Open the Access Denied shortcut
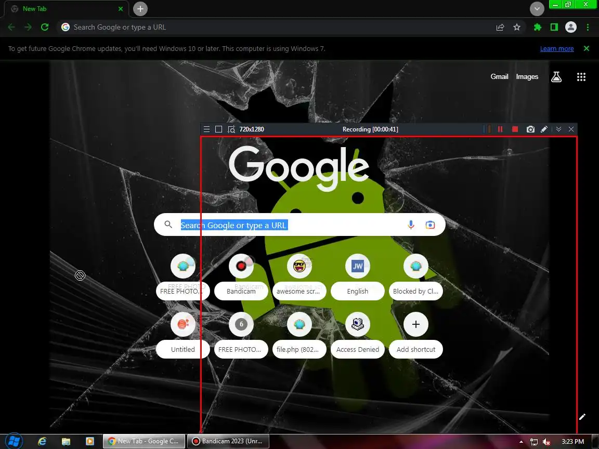The width and height of the screenshot is (599, 449). [x=358, y=335]
